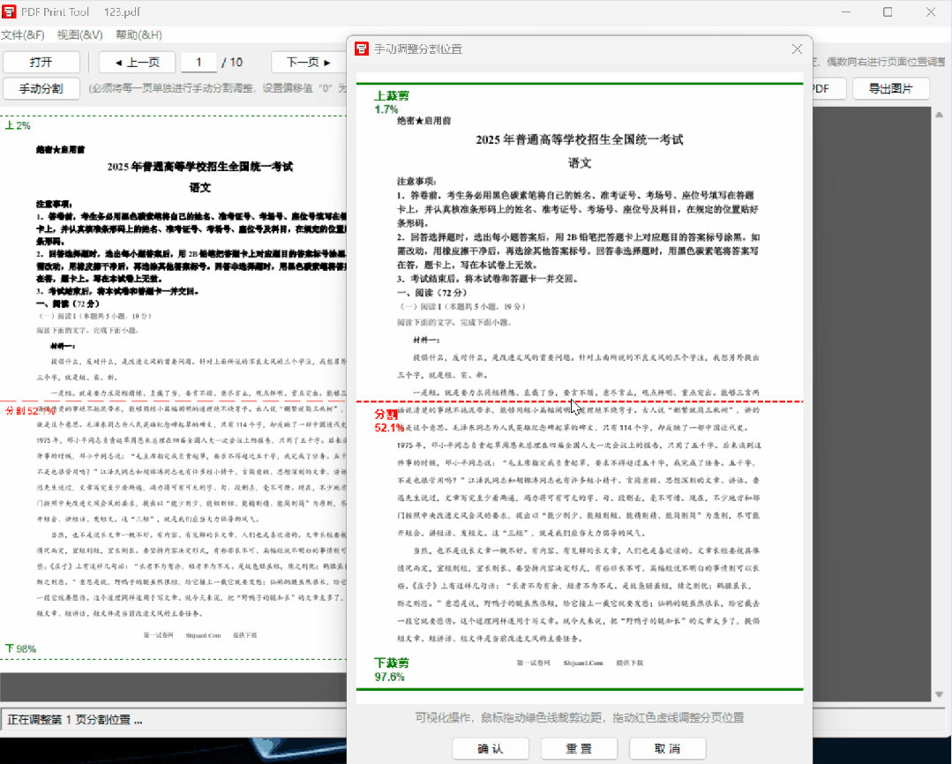952x764 pixels.
Task: Close the 手动调整分割位置 dialog
Action: (x=798, y=49)
